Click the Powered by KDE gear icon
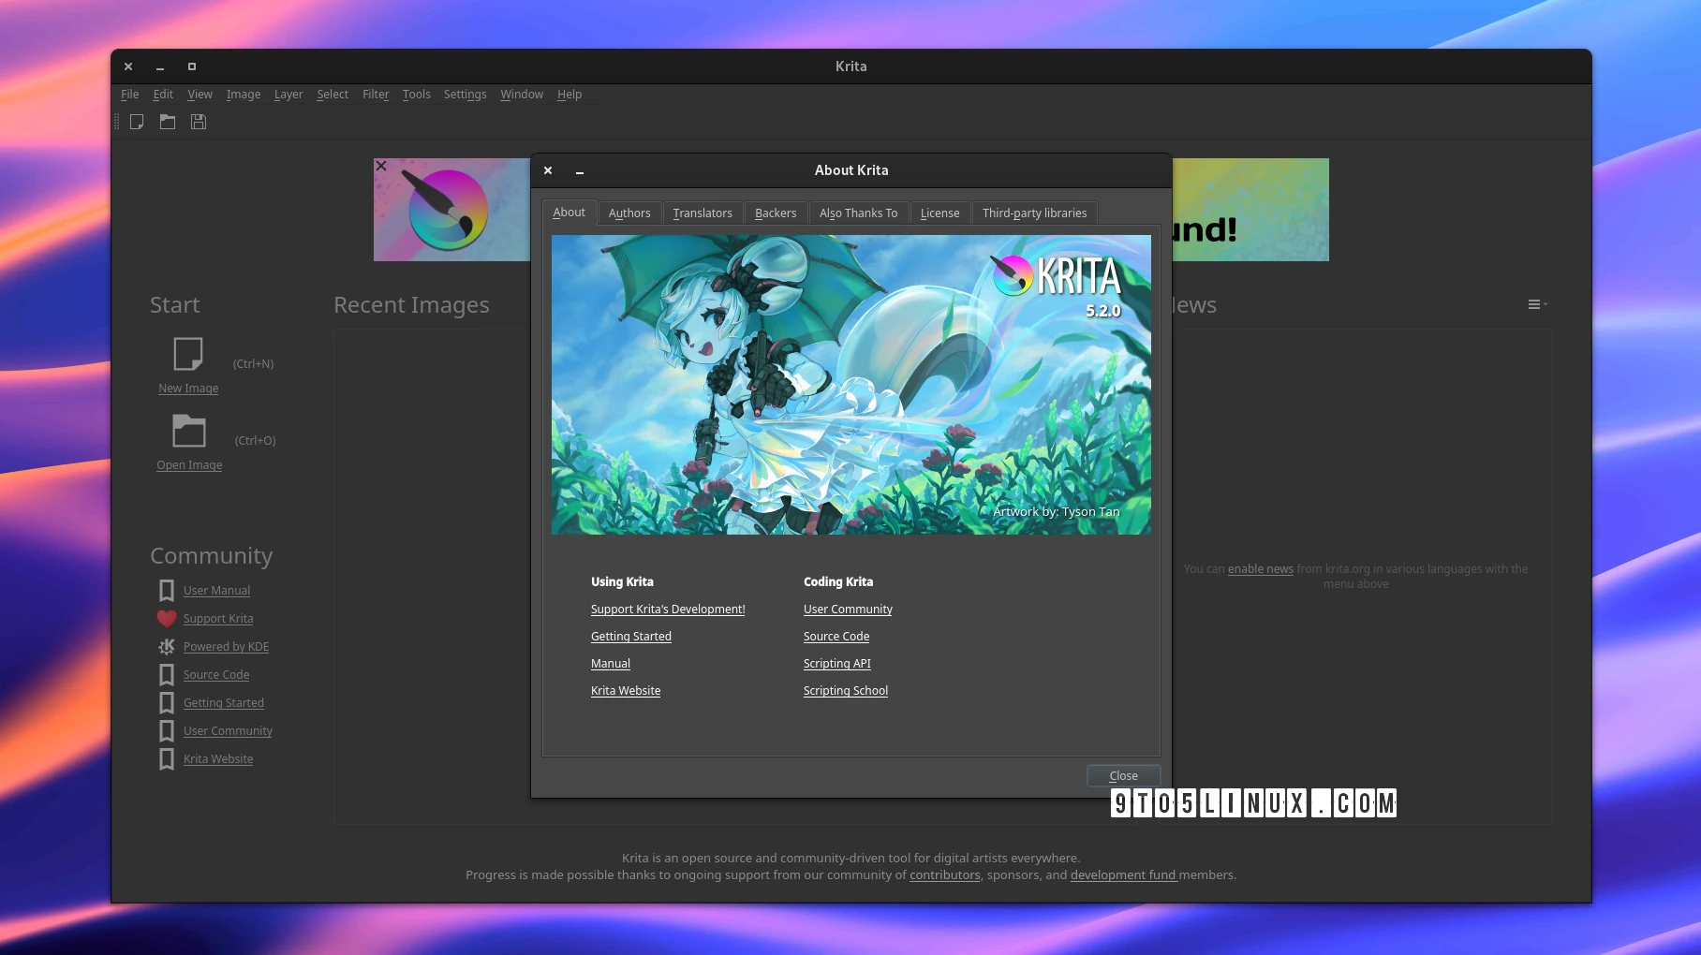Viewport: 1701px width, 955px height. click(x=166, y=646)
